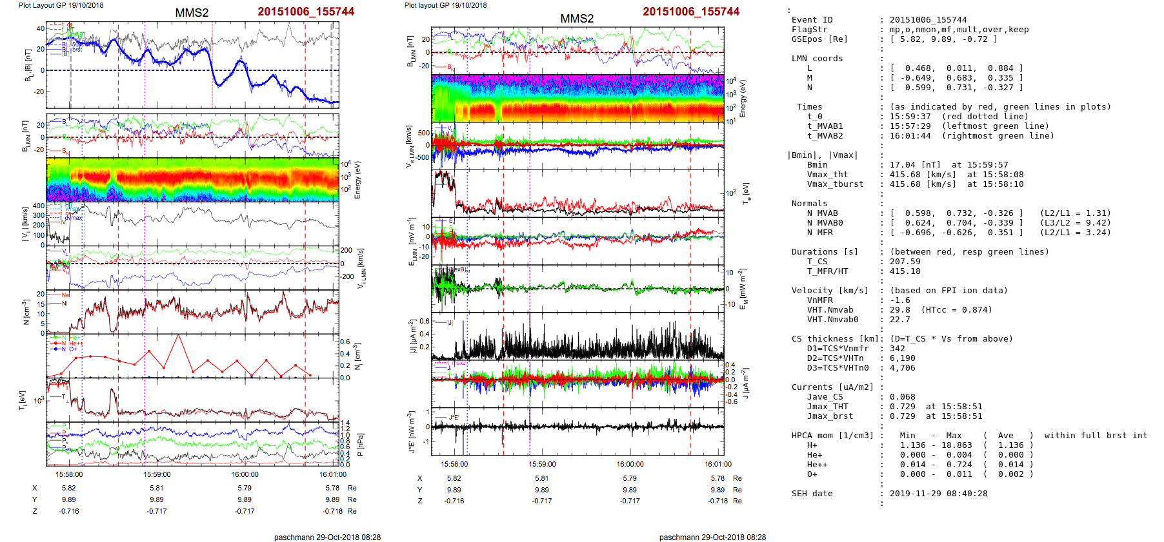Click the 'Vmax_tburst' row label
The width and height of the screenshot is (1164, 542).
tap(836, 184)
